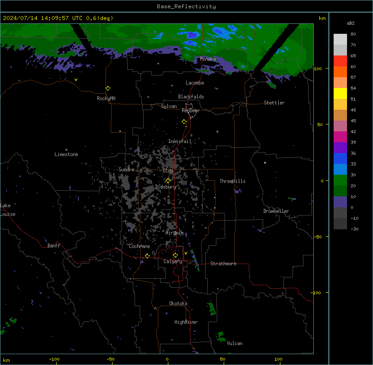Click the Vulcan map label

235,343
